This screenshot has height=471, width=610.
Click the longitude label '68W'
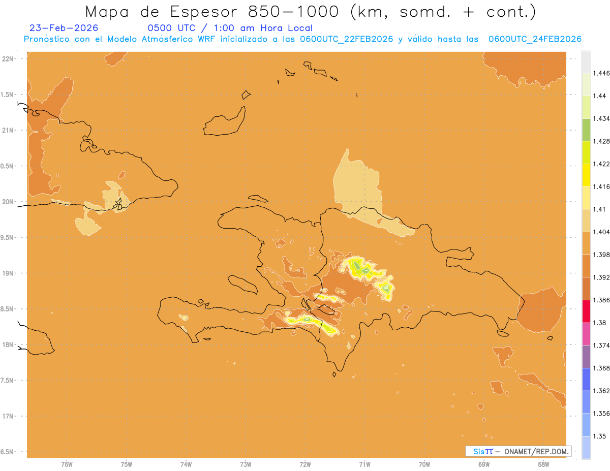click(x=543, y=464)
